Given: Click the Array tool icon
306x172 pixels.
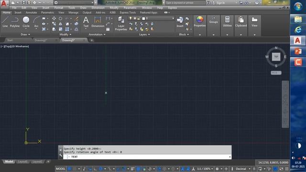Looking at the screenshot, I should coord(67,29).
